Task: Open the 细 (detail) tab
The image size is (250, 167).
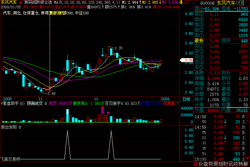Action: point(196,164)
